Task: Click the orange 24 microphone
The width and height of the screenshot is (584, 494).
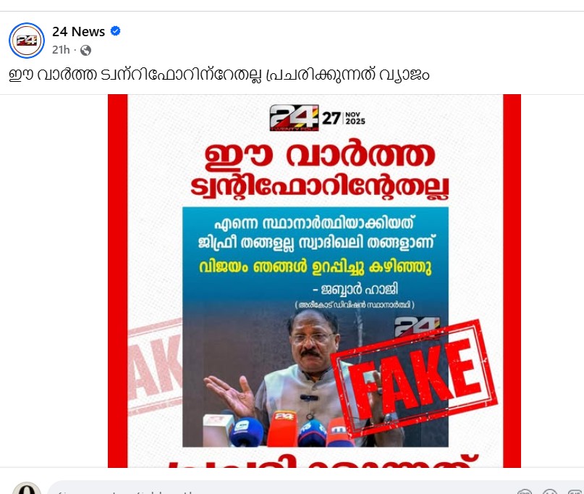Action: 283,428
